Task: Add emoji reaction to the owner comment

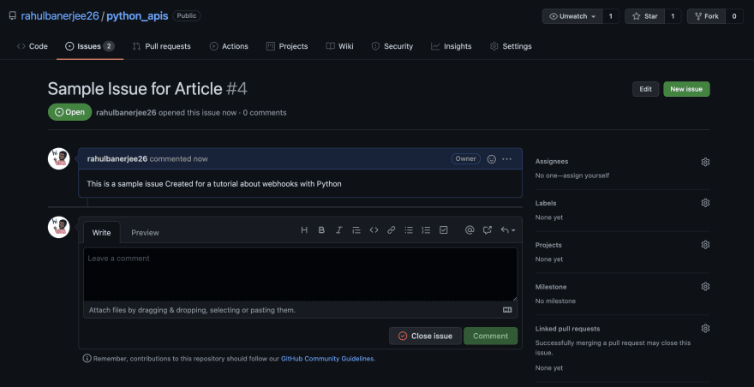Action: point(492,159)
